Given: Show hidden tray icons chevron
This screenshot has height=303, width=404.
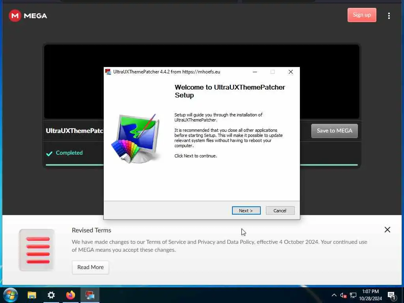Looking at the screenshot, I should [x=334, y=295].
